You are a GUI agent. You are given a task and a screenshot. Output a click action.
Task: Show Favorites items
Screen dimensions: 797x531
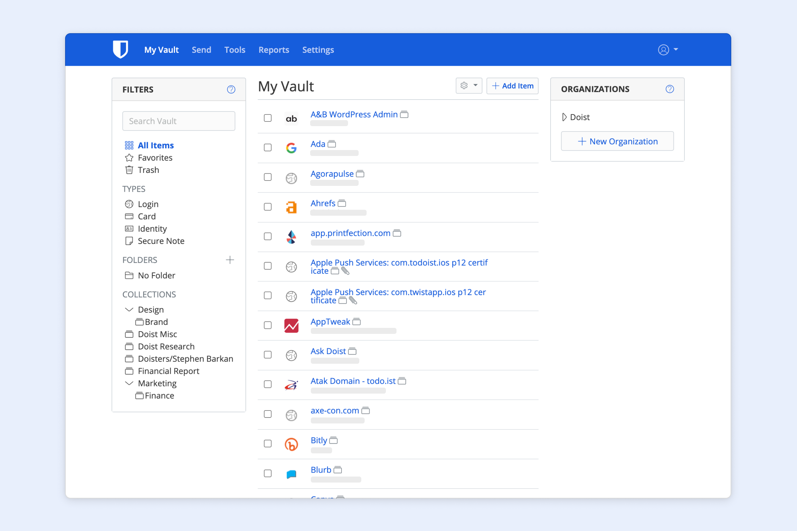[155, 158]
